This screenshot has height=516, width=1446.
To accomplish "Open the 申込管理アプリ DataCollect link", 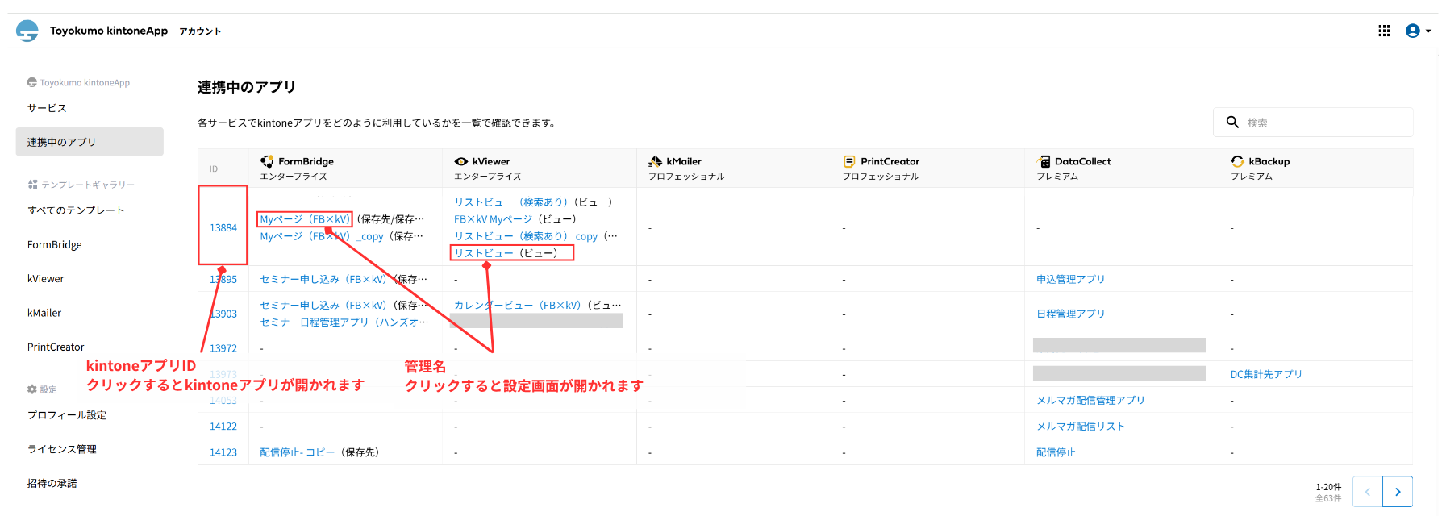I will [1070, 279].
